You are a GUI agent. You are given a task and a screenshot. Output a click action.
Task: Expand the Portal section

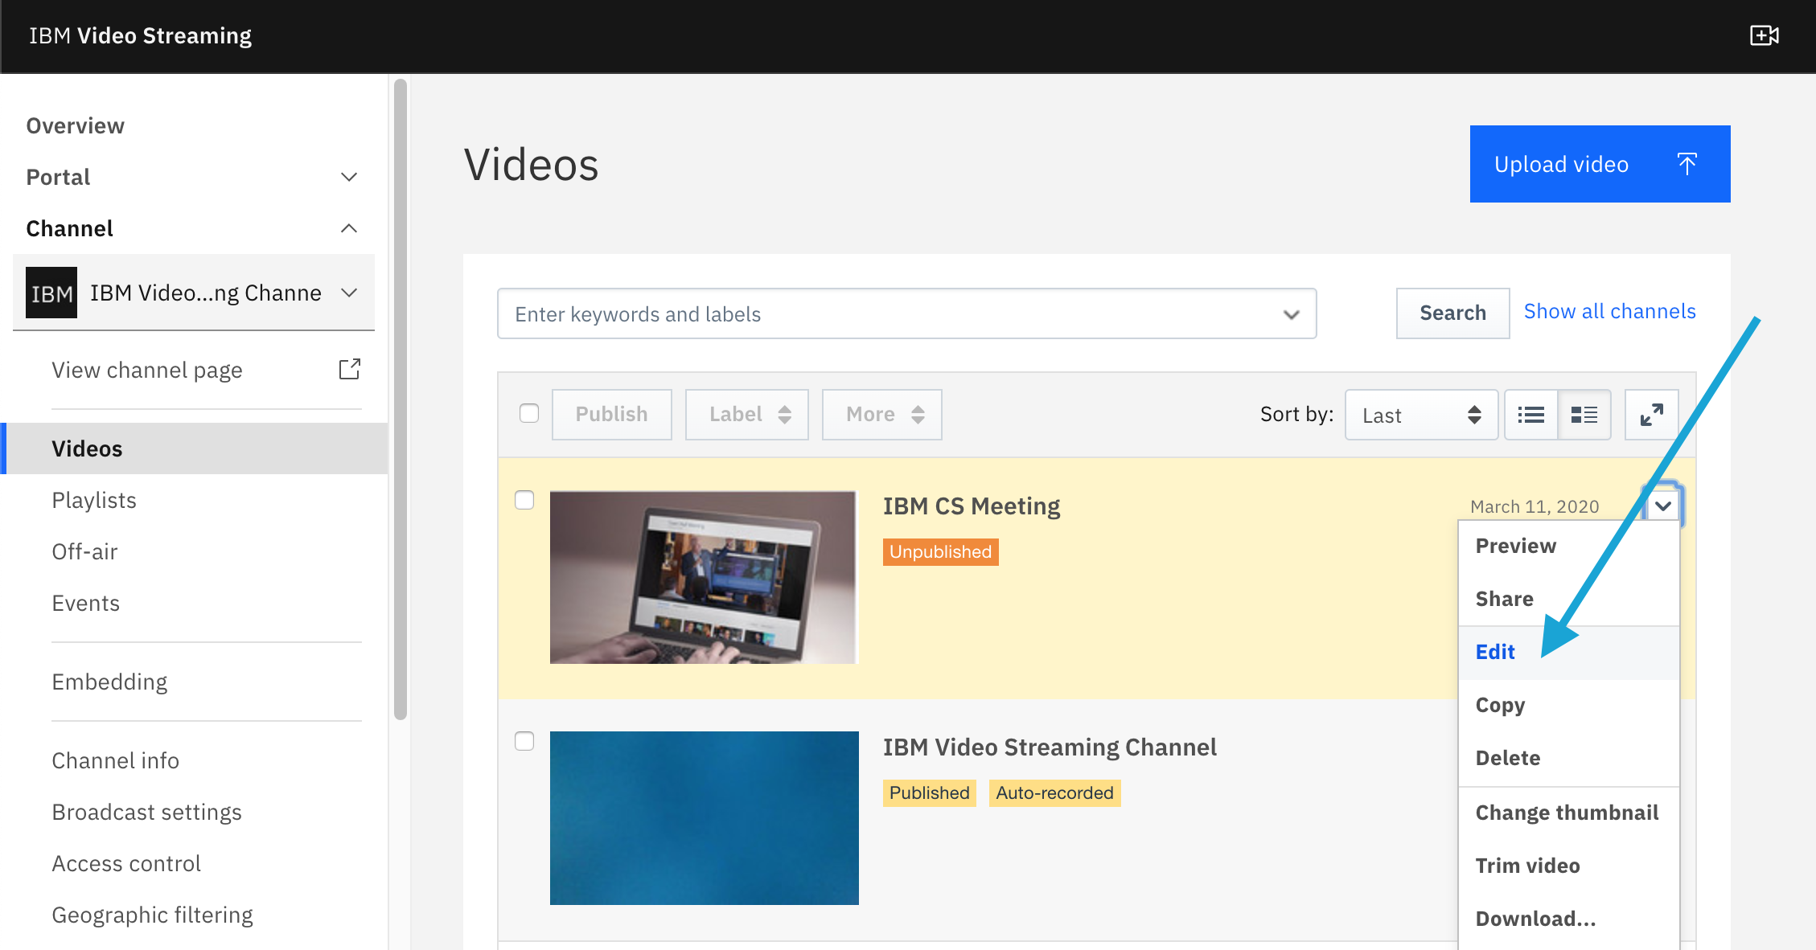tap(349, 177)
